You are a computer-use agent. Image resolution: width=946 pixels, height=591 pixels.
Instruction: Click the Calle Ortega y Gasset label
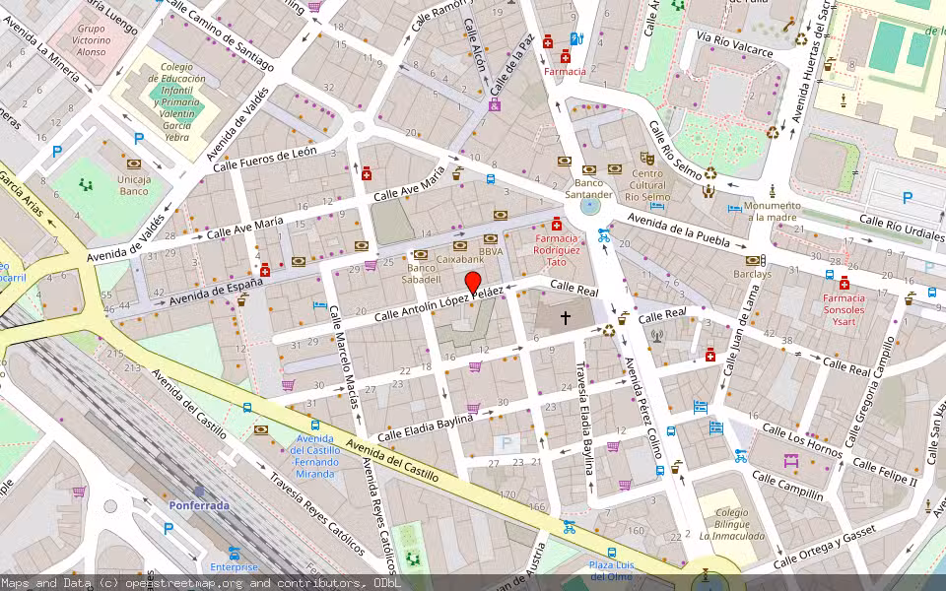coord(824,547)
